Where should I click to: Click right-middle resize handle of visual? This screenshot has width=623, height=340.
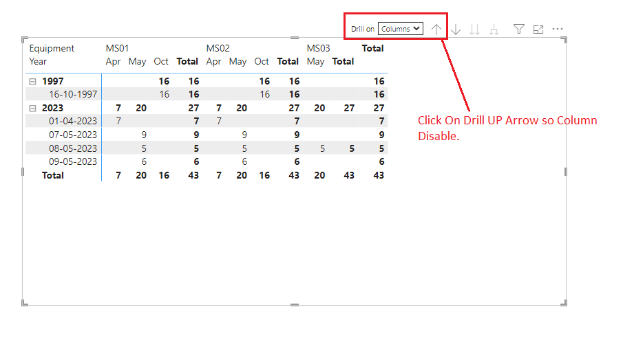566,172
